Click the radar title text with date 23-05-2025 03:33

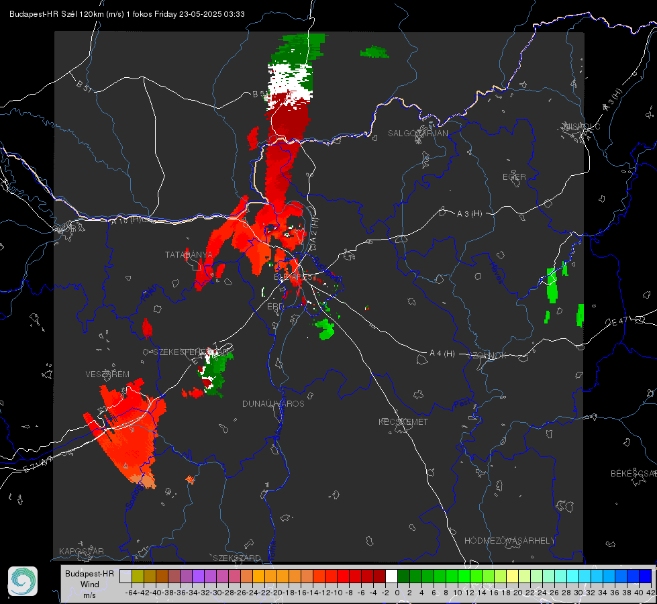click(x=127, y=14)
